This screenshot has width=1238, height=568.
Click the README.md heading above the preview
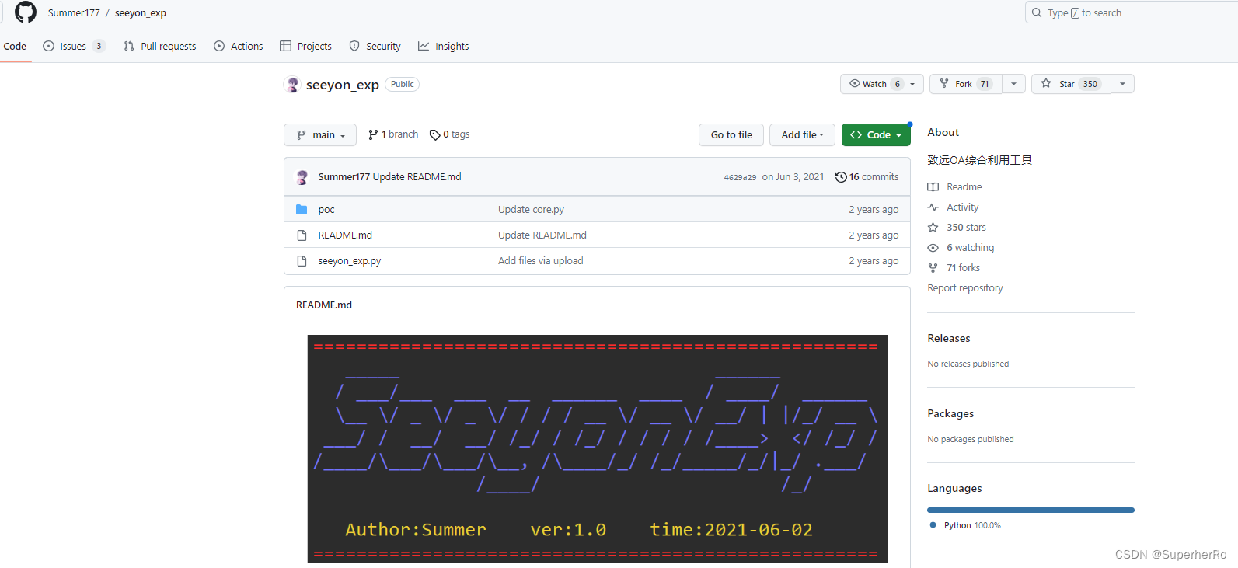(324, 305)
